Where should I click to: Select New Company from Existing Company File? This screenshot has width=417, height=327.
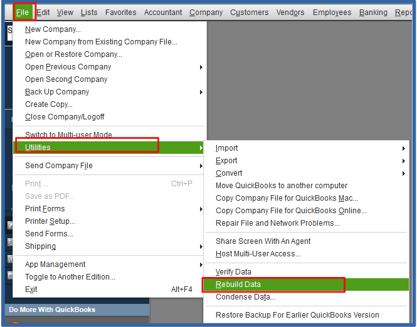coord(109,42)
